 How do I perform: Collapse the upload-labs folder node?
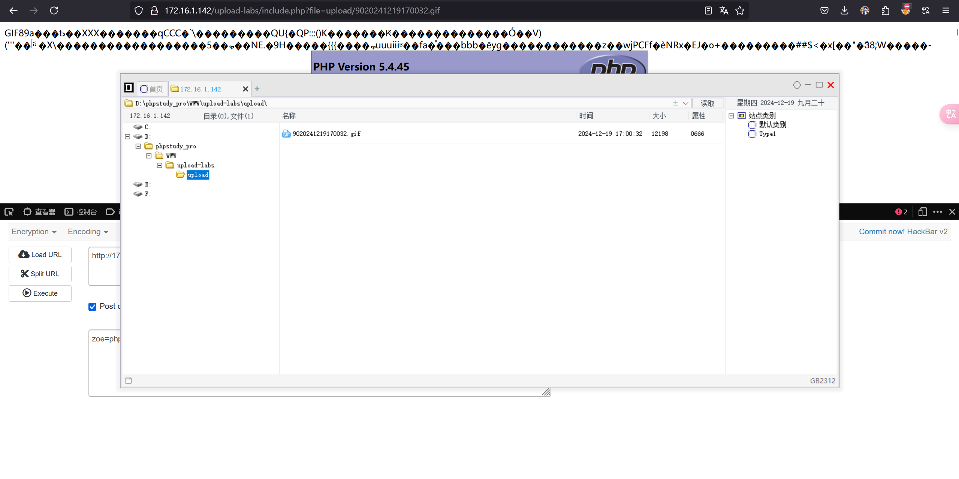(x=160, y=165)
